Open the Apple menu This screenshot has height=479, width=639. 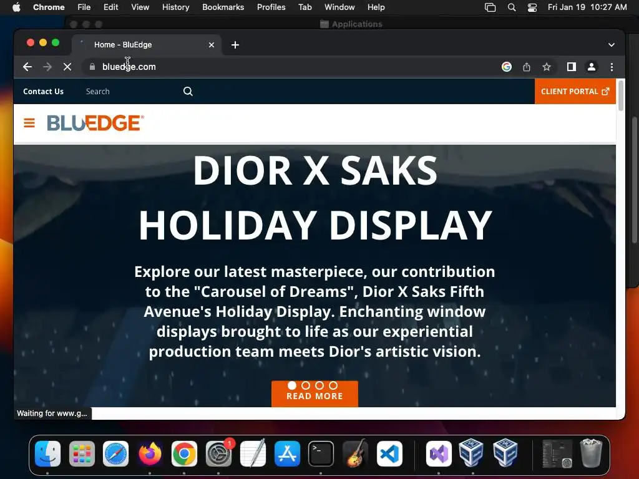[16, 7]
